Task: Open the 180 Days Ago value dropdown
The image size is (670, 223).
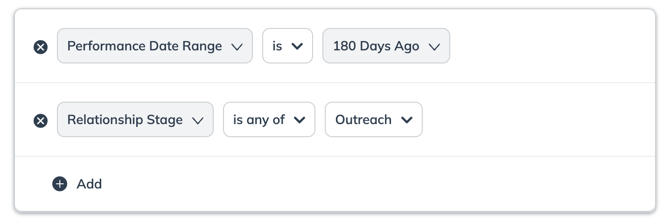Action: pyautogui.click(x=376, y=46)
